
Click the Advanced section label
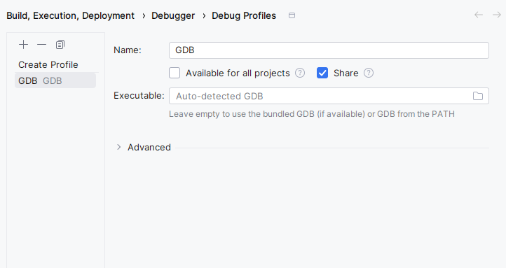point(149,147)
